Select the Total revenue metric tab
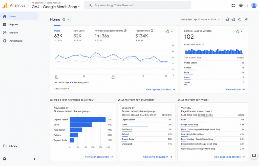259x166 pixels. pyautogui.click(x=144, y=35)
